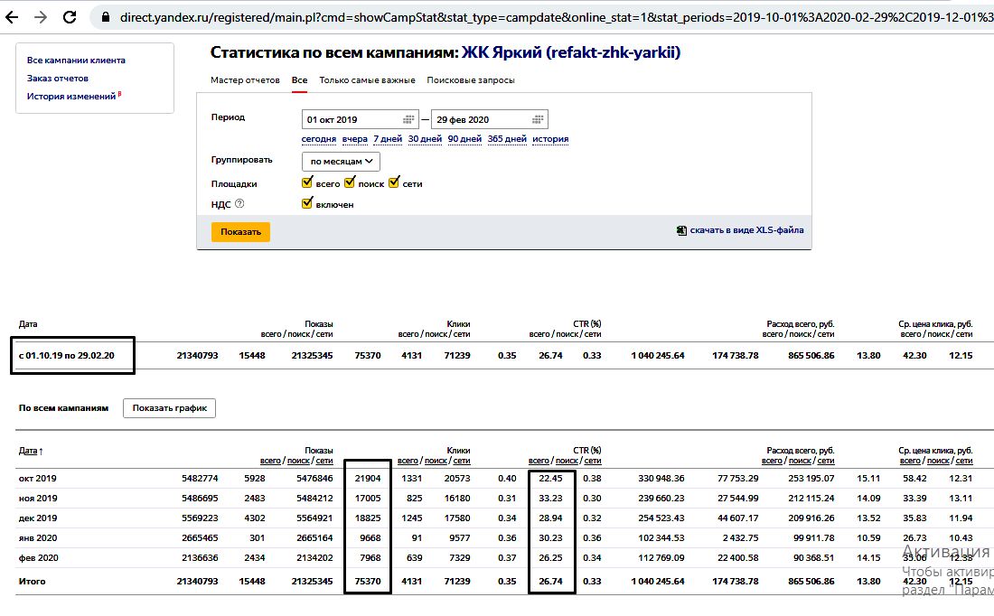Screen dimensions: 994x616
Task: Open the 'по месяцам' grouping dropdown
Action: (x=341, y=162)
